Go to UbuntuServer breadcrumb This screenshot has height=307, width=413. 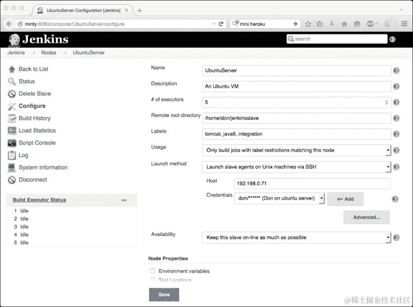coord(88,53)
